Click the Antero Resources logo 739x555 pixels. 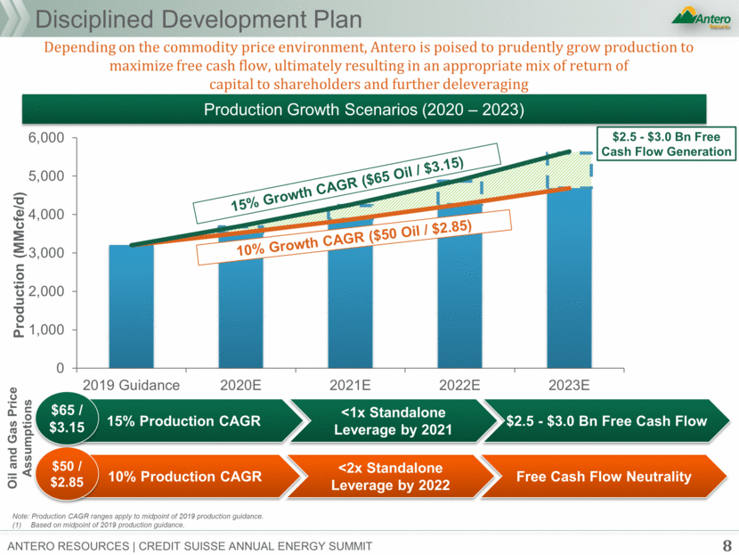tap(701, 18)
